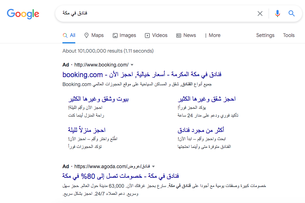Start voice search with microphone icon
305x203 pixels.
[278, 14]
